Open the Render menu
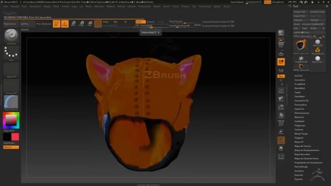 [157, 7]
